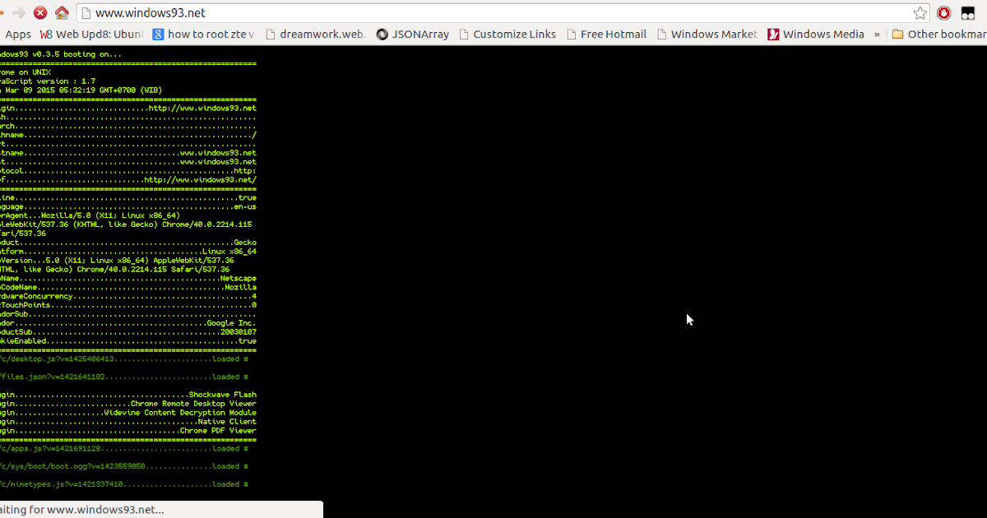This screenshot has width=987, height=518.
Task: Focus the www.windows93.net address bar
Action: point(502,13)
